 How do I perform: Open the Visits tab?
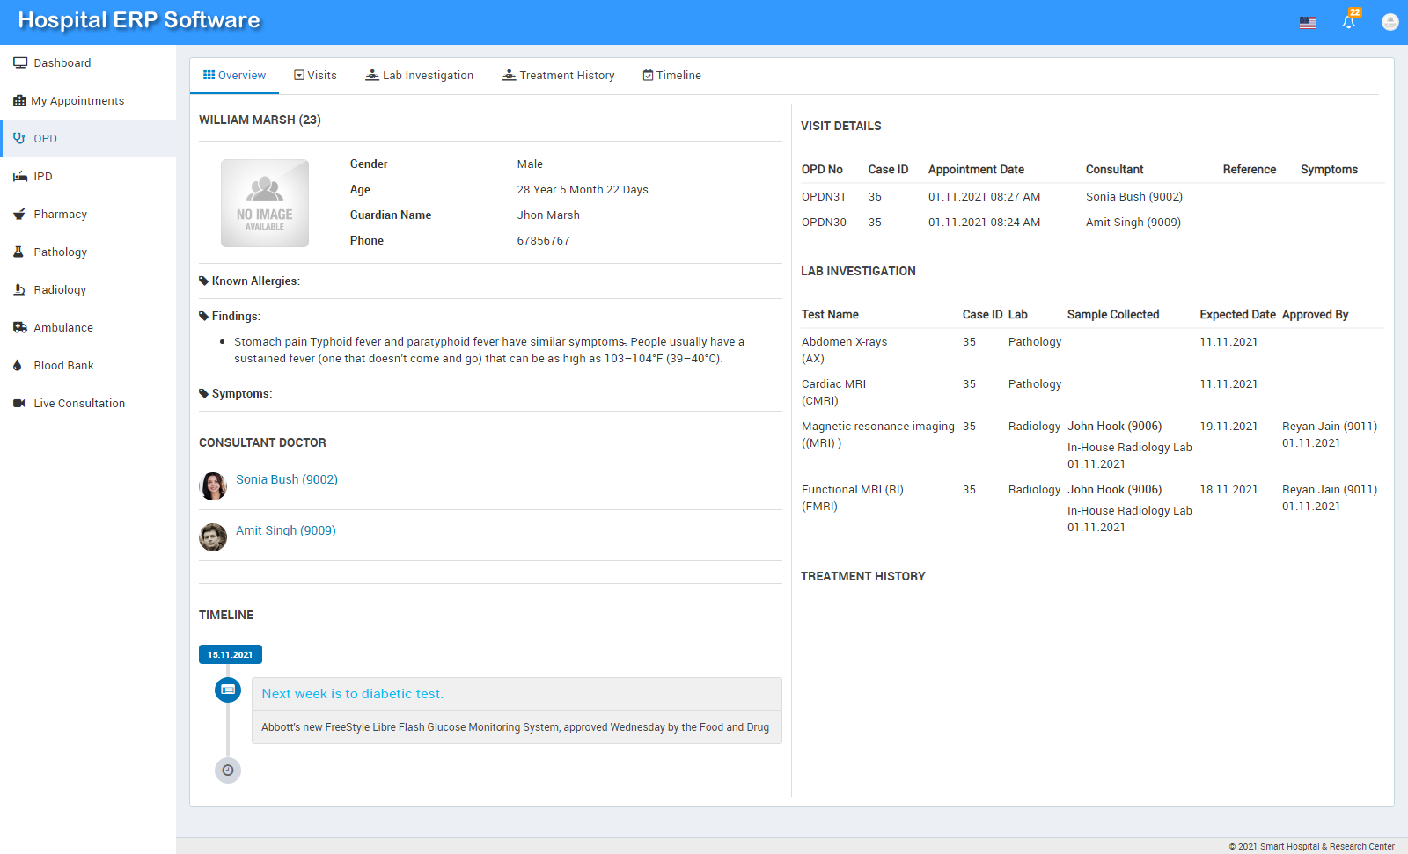click(315, 76)
